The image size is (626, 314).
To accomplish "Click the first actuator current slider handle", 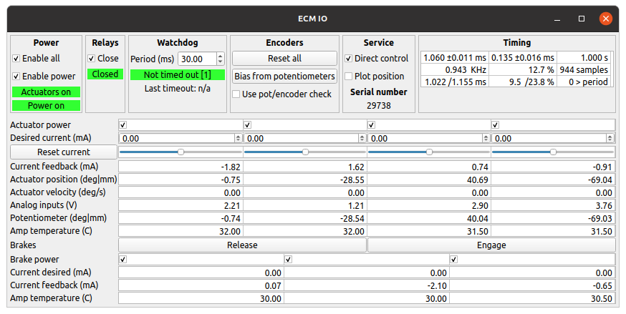I will [x=181, y=152].
